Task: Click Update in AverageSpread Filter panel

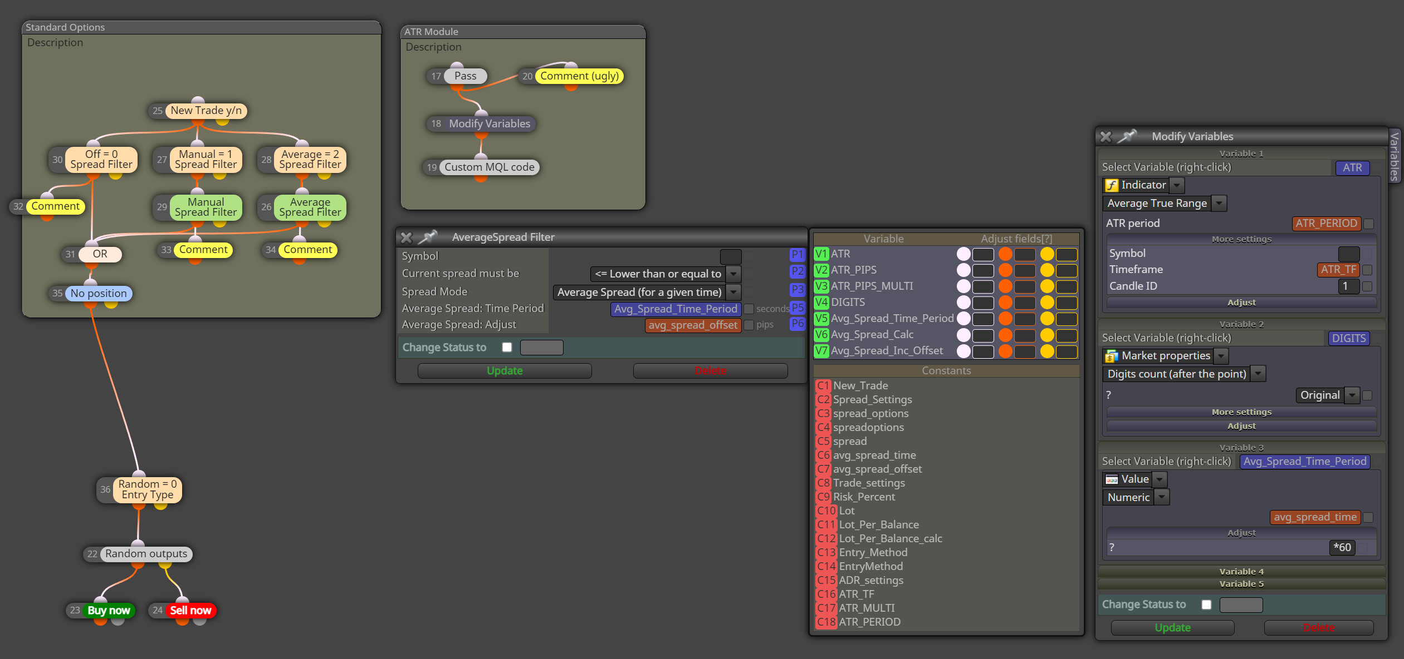Action: tap(505, 371)
